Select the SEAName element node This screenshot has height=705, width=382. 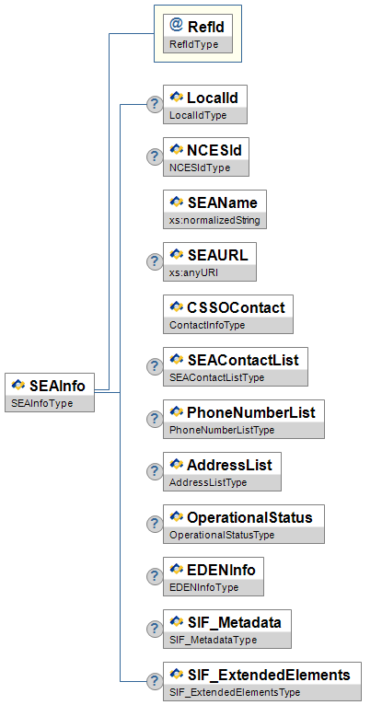click(x=214, y=209)
